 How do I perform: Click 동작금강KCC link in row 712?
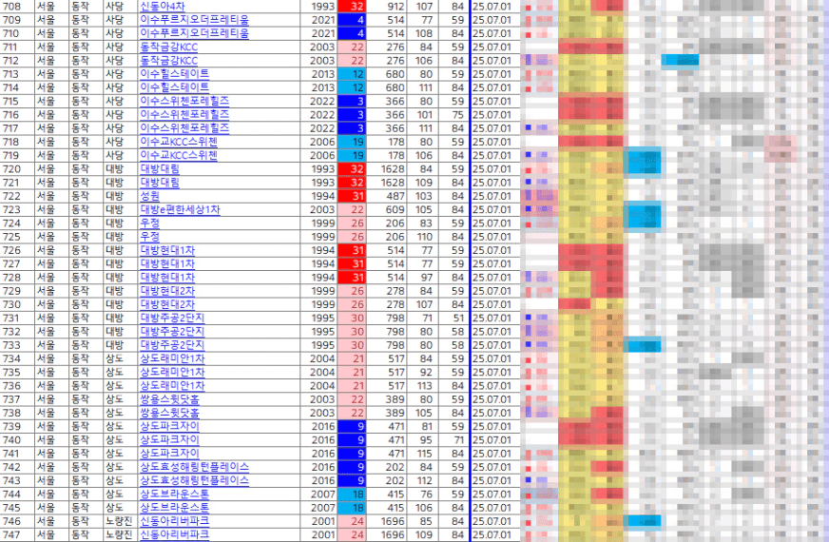click(168, 61)
